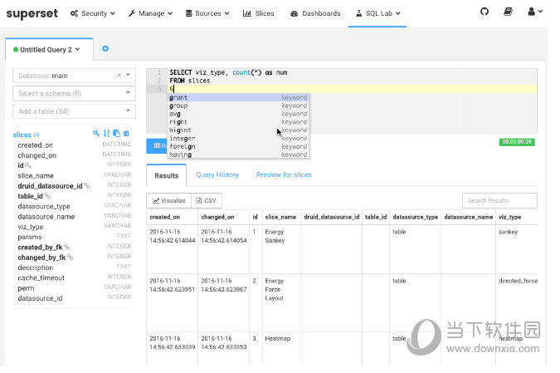
Task: Click the Search Results input field
Action: (499, 201)
